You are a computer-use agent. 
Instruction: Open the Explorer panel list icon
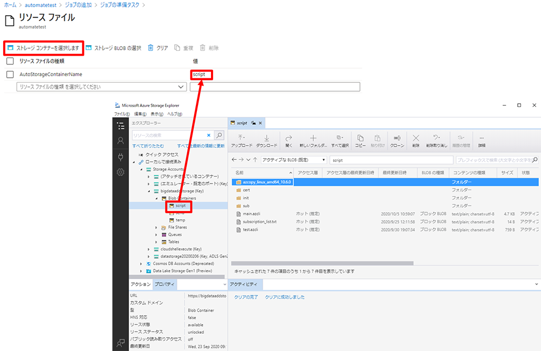(121, 126)
